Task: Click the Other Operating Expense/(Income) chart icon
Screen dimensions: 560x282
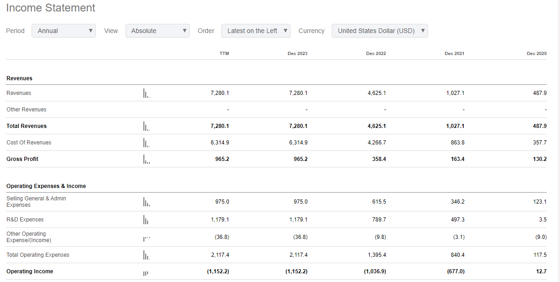Action: (146, 238)
